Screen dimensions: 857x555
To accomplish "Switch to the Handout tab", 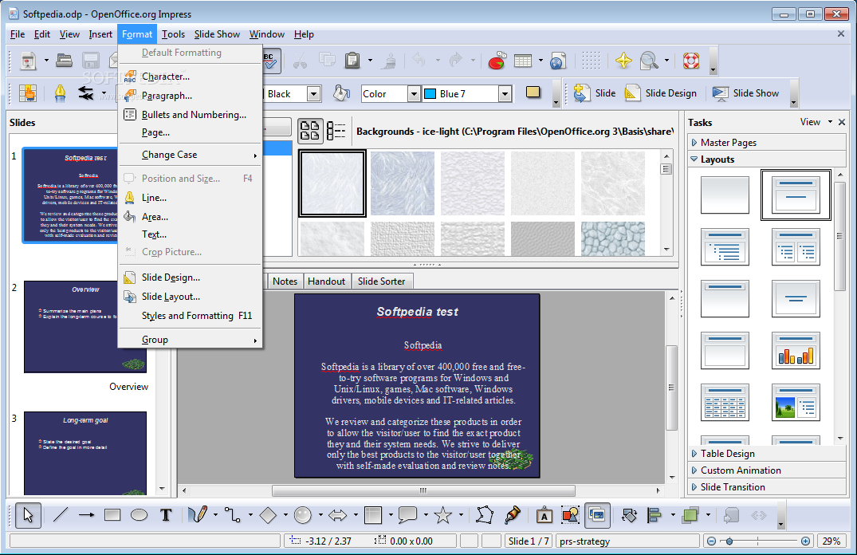I will [x=326, y=281].
